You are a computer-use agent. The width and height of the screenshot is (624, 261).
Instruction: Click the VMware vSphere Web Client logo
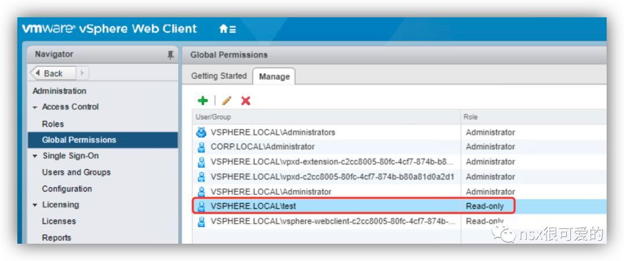(109, 29)
